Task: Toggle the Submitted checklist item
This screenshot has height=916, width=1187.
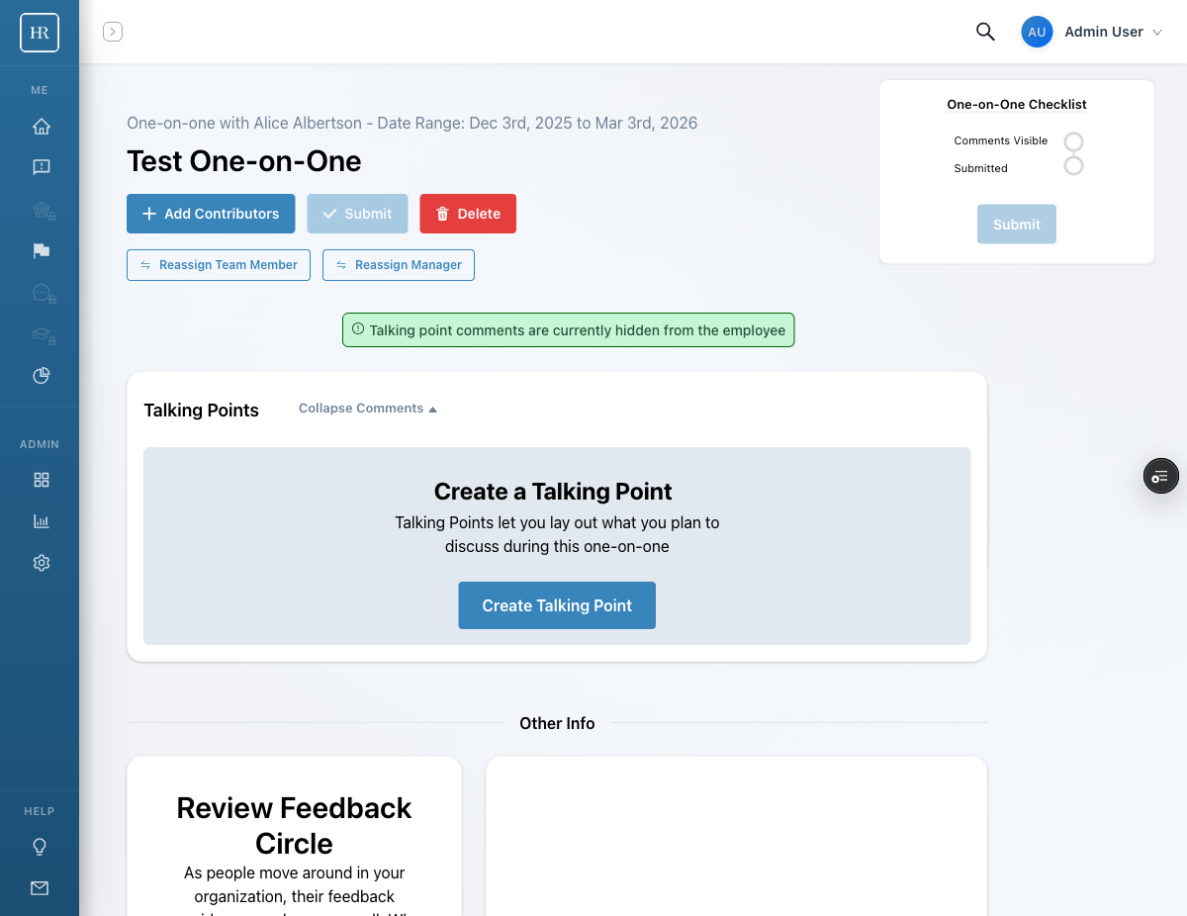Action: tap(1074, 166)
